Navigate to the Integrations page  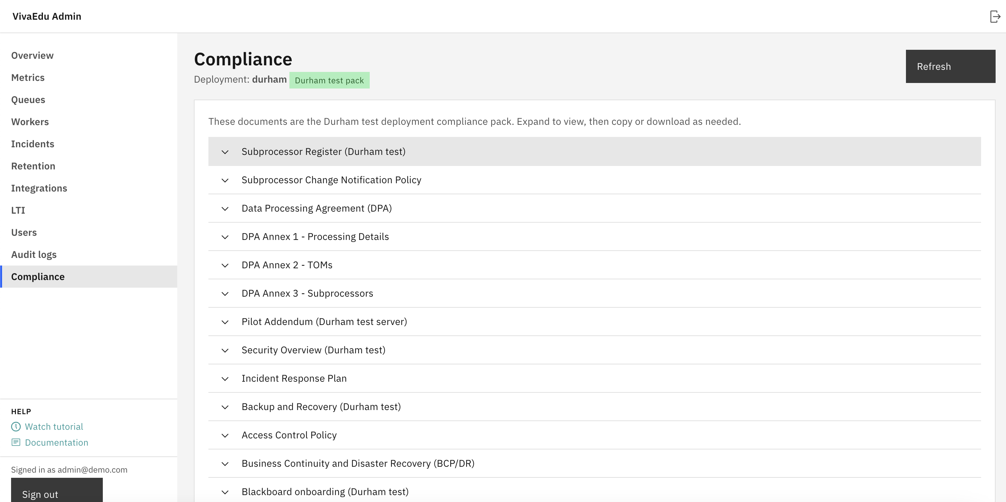(39, 188)
